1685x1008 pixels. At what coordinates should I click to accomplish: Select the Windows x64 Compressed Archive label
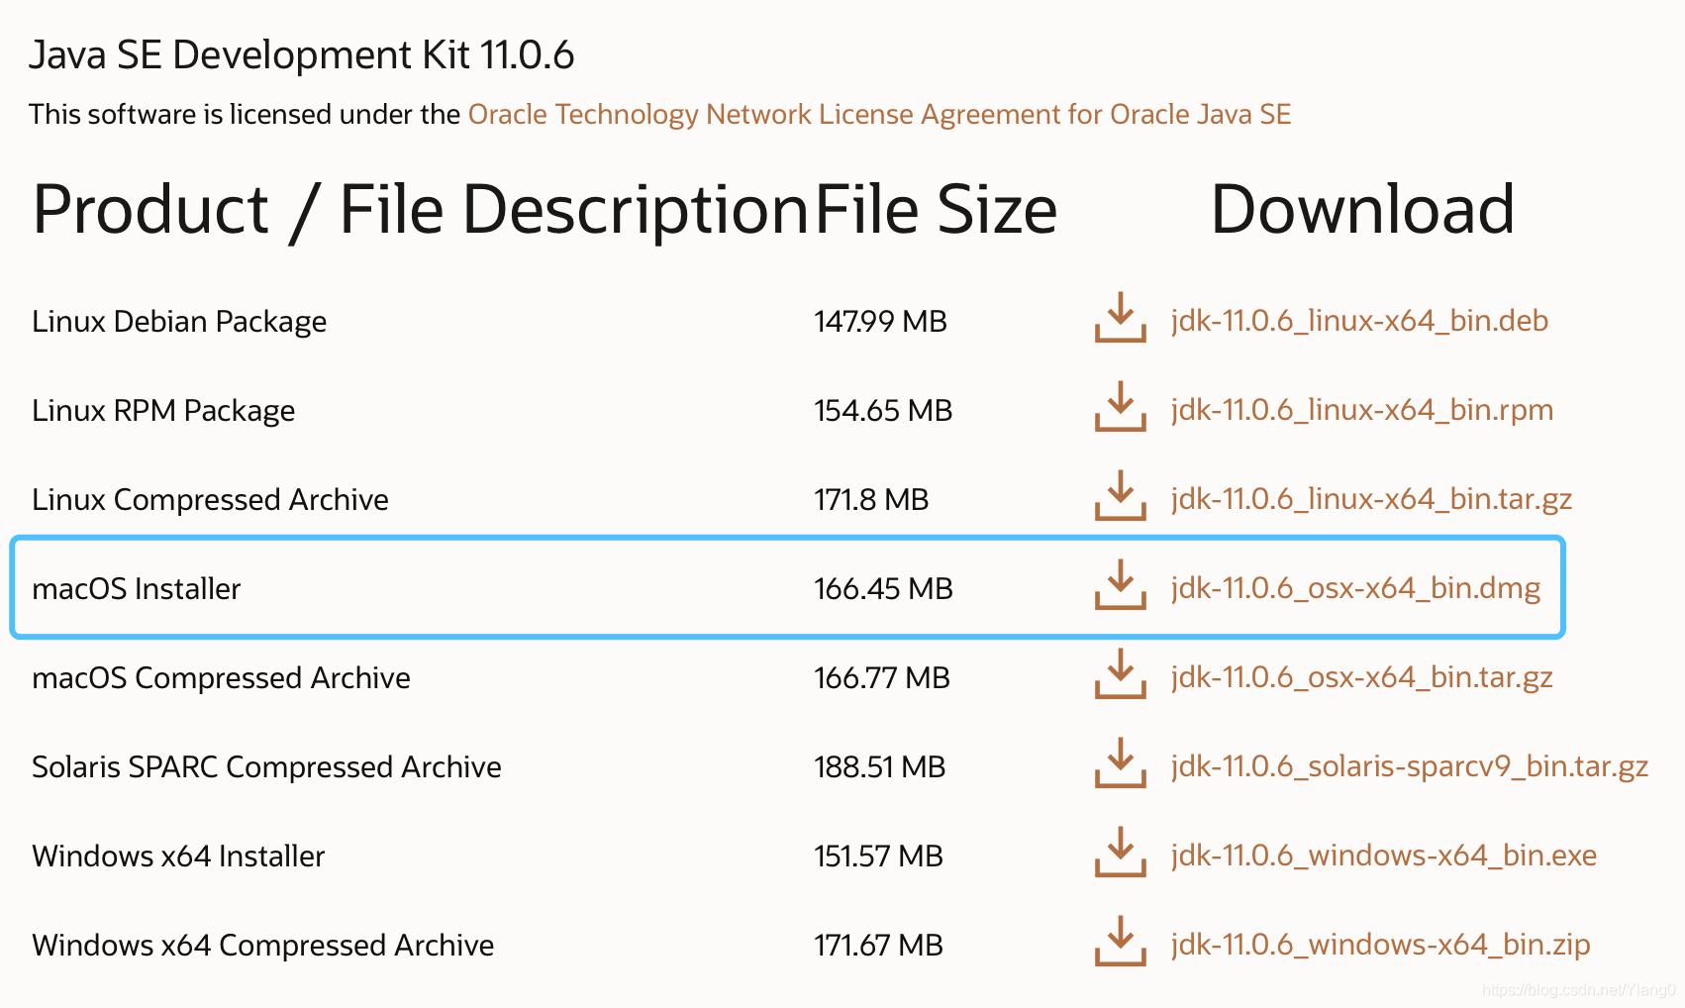click(262, 946)
